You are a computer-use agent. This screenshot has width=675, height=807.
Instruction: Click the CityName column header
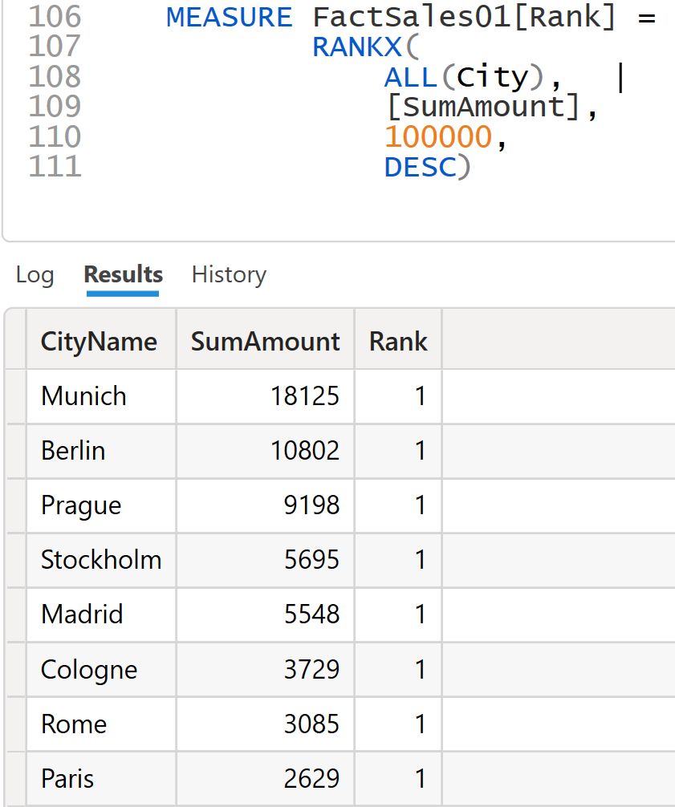(x=99, y=342)
